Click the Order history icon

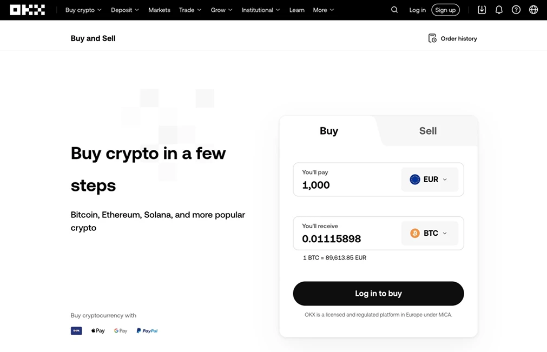click(x=432, y=38)
